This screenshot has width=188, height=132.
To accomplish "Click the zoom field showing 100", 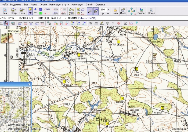I will [x=104, y=10].
